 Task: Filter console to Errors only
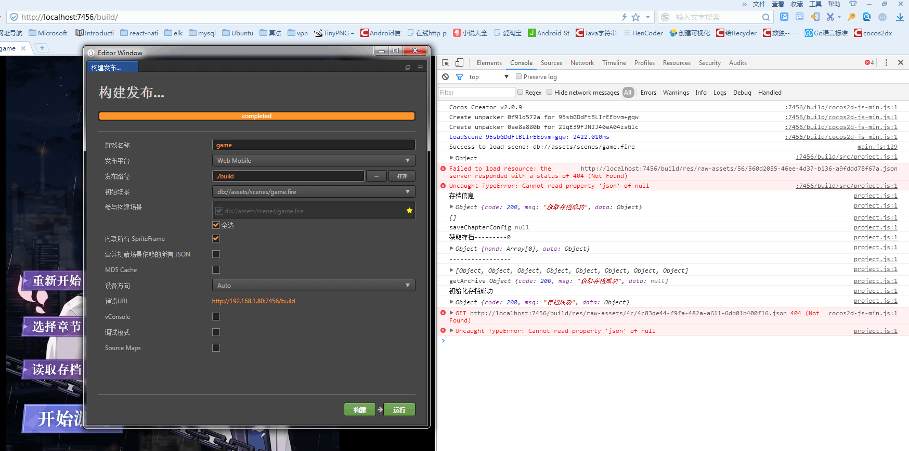[648, 93]
